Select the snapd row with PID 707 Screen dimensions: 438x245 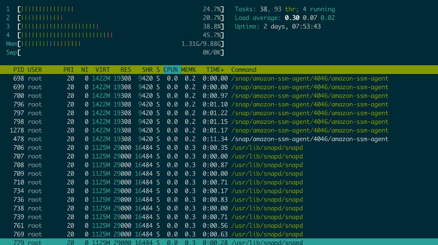[x=219, y=156]
